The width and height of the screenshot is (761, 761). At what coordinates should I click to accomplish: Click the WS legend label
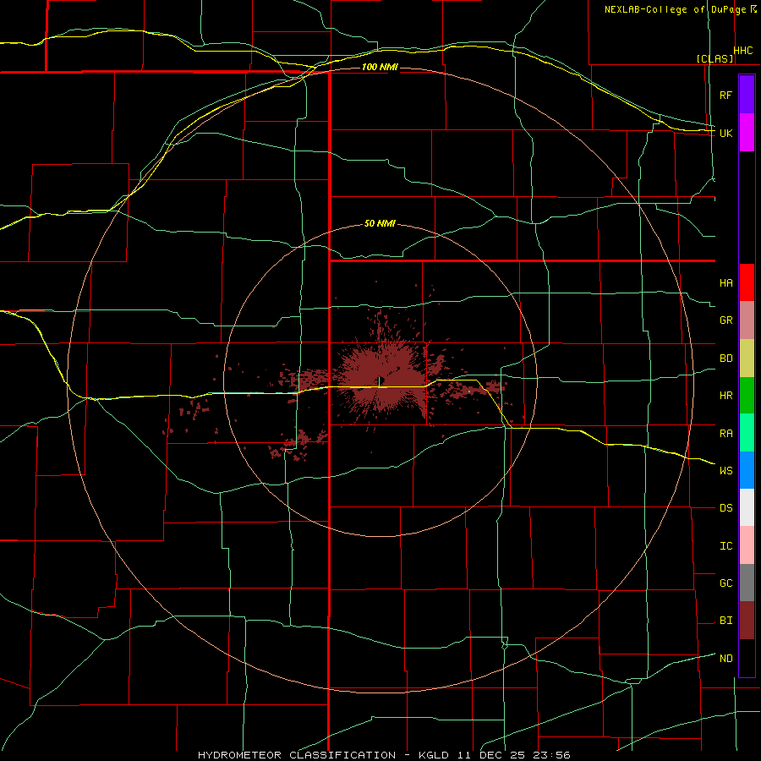(725, 471)
